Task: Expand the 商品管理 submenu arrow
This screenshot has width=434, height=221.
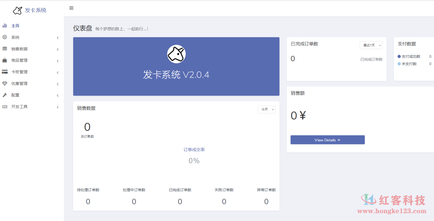Action: point(58,61)
